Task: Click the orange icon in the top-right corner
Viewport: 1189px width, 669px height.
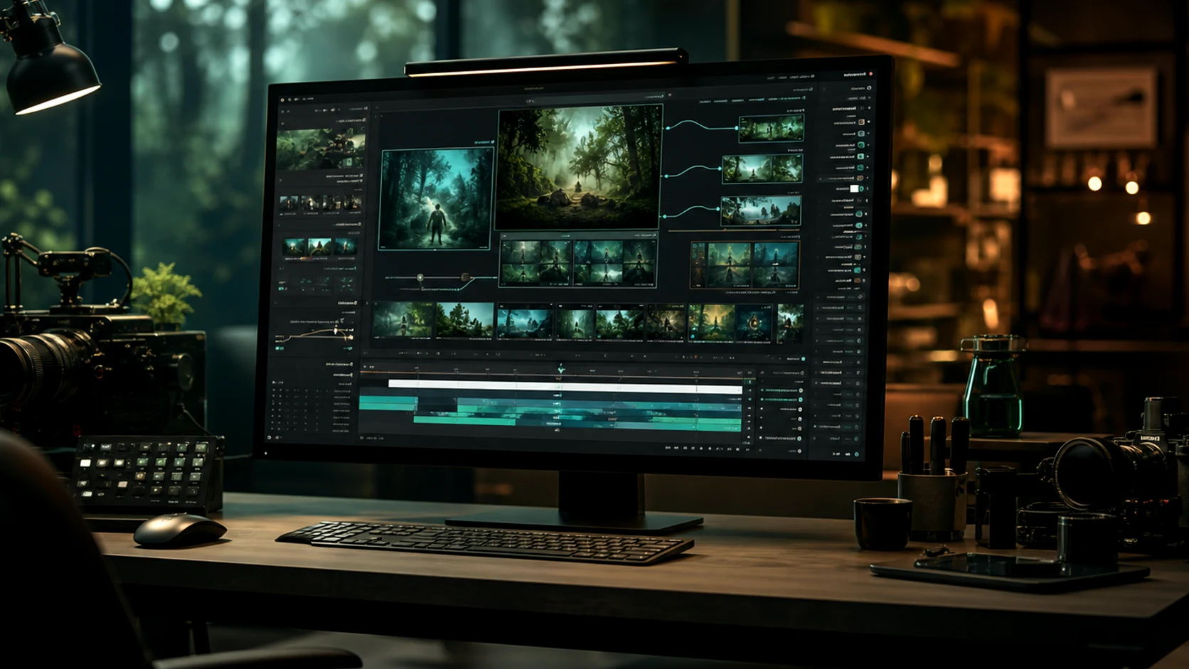Action: coord(870,74)
